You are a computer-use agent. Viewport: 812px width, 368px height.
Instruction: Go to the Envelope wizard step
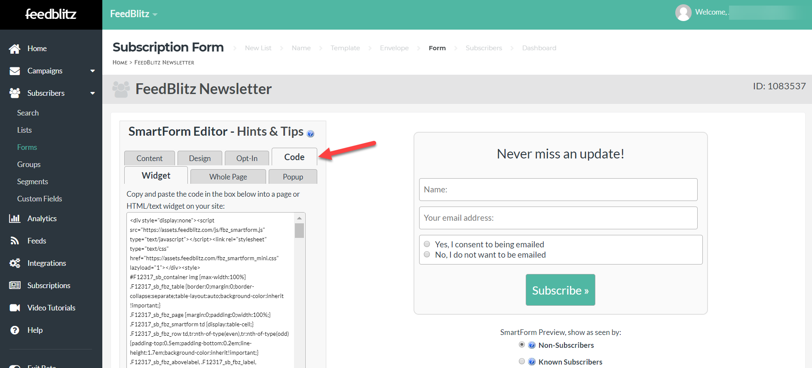point(394,48)
